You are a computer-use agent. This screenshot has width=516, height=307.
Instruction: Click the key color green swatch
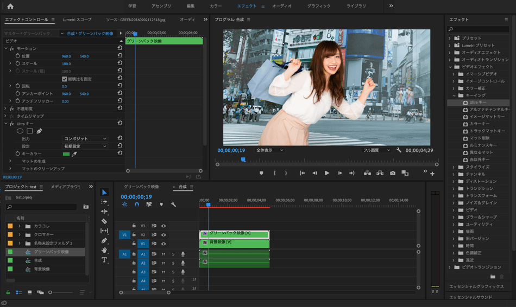(66, 154)
